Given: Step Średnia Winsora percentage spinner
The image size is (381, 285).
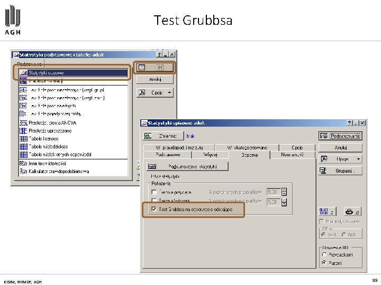Looking at the screenshot, I should tap(284, 202).
